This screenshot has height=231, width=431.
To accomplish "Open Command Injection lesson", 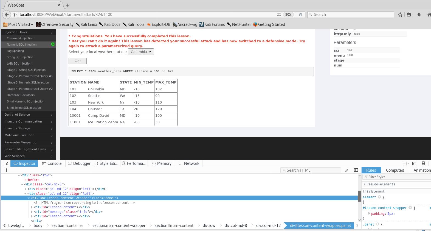I will (20, 38).
